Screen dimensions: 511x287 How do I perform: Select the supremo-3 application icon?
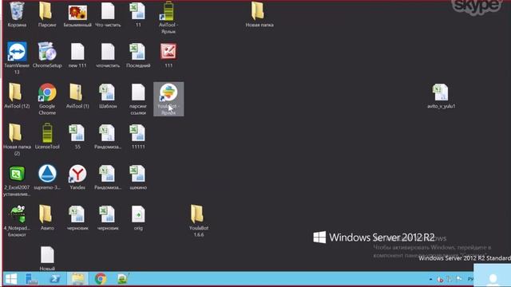[x=47, y=177]
